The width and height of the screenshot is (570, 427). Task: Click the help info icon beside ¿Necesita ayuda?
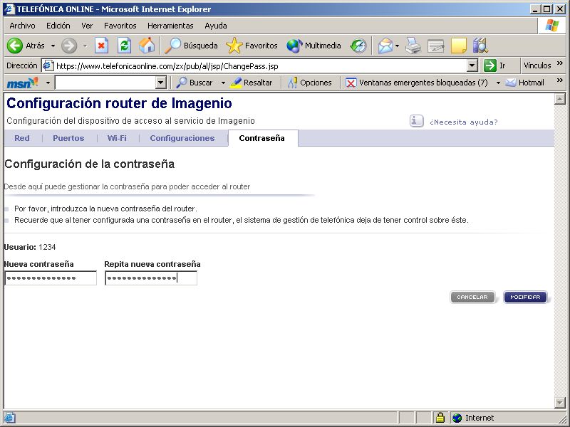pyautogui.click(x=417, y=121)
